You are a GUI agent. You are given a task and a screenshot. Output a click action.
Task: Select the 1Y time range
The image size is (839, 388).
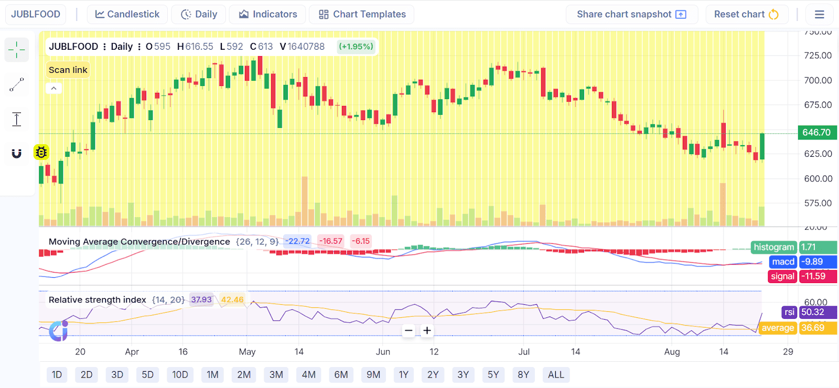[x=404, y=374]
